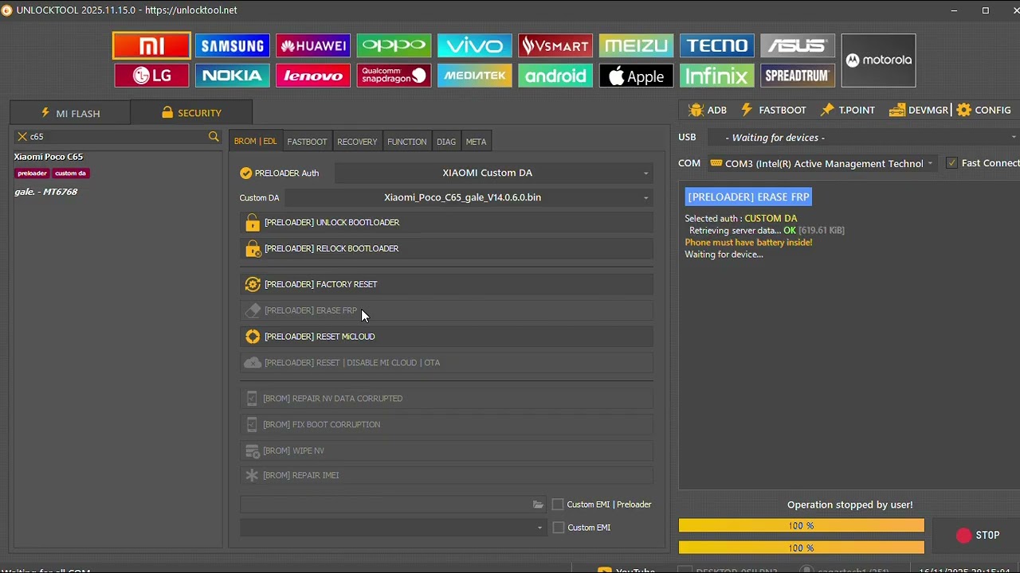Open FASTBOOT tools in top bar
This screenshot has height=573, width=1020.
click(774, 110)
